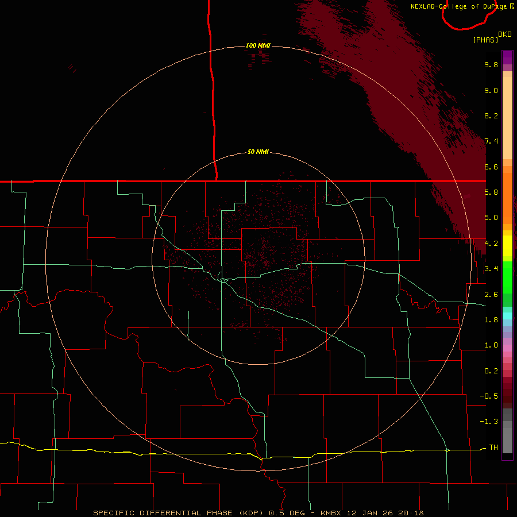
Task: Click the 2.6 legend value
Action: tap(491, 295)
